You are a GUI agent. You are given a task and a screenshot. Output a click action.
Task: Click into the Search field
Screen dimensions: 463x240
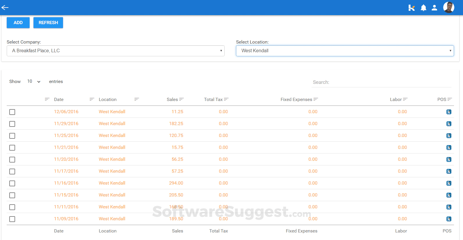coord(381,82)
